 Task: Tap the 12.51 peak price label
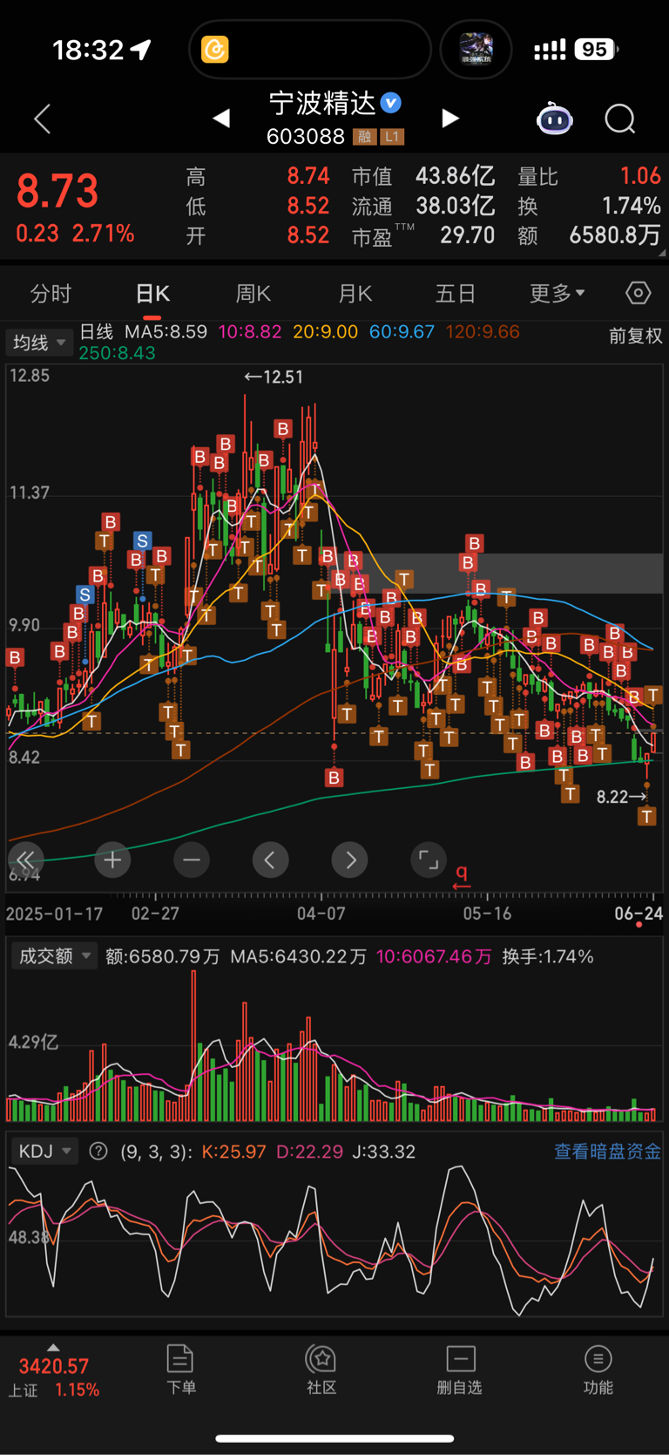[274, 377]
